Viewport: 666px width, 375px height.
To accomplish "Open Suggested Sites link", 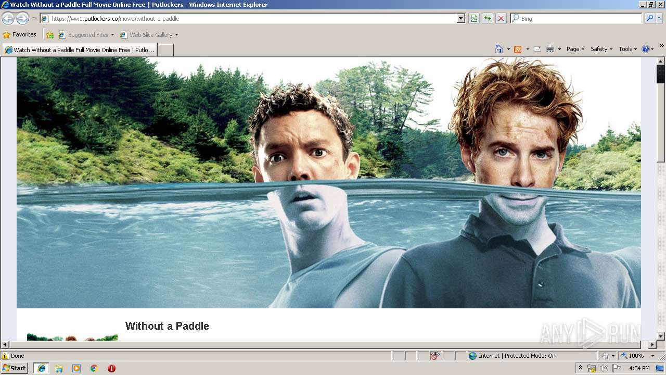I will tap(85, 35).
